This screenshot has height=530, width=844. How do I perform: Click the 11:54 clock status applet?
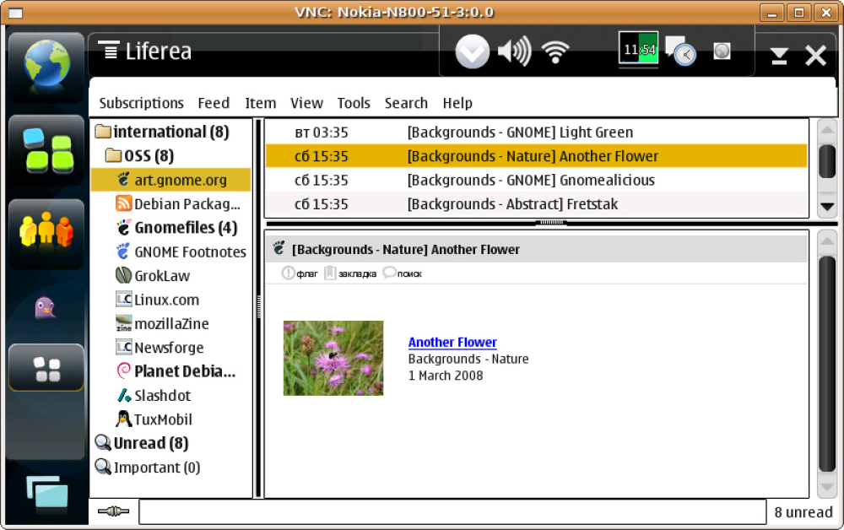pos(638,50)
